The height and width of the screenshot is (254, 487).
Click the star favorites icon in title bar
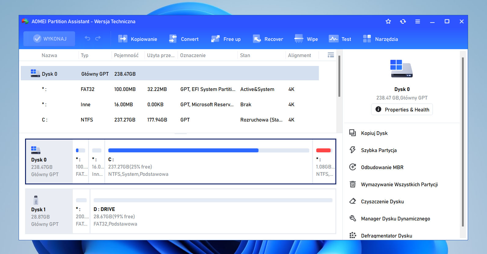coord(388,21)
